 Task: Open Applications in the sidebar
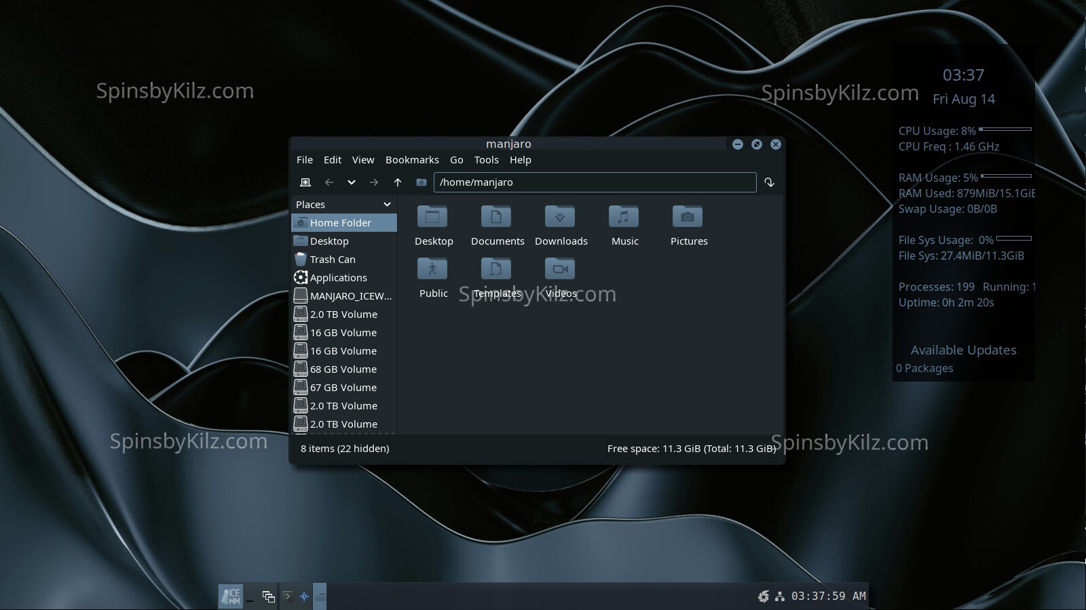(x=344, y=278)
